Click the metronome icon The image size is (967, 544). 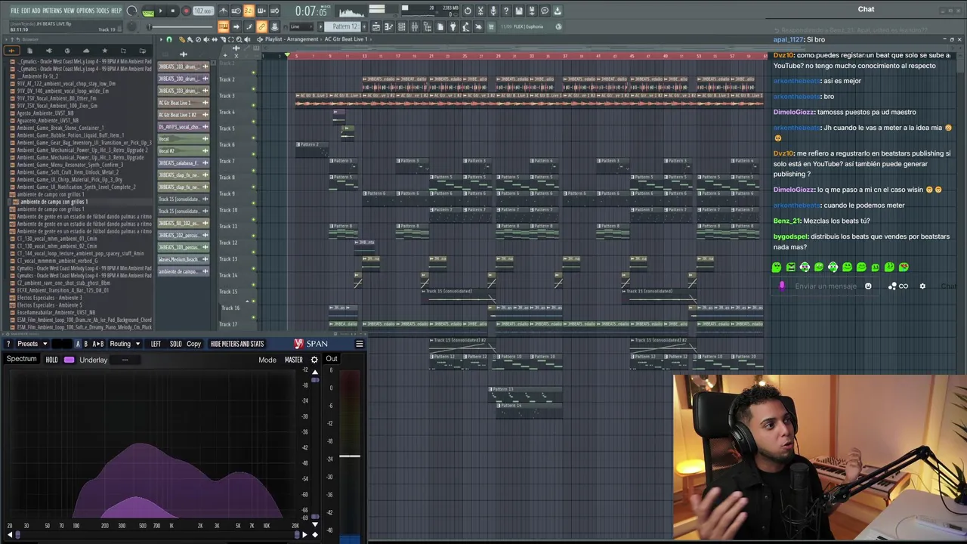(x=223, y=11)
